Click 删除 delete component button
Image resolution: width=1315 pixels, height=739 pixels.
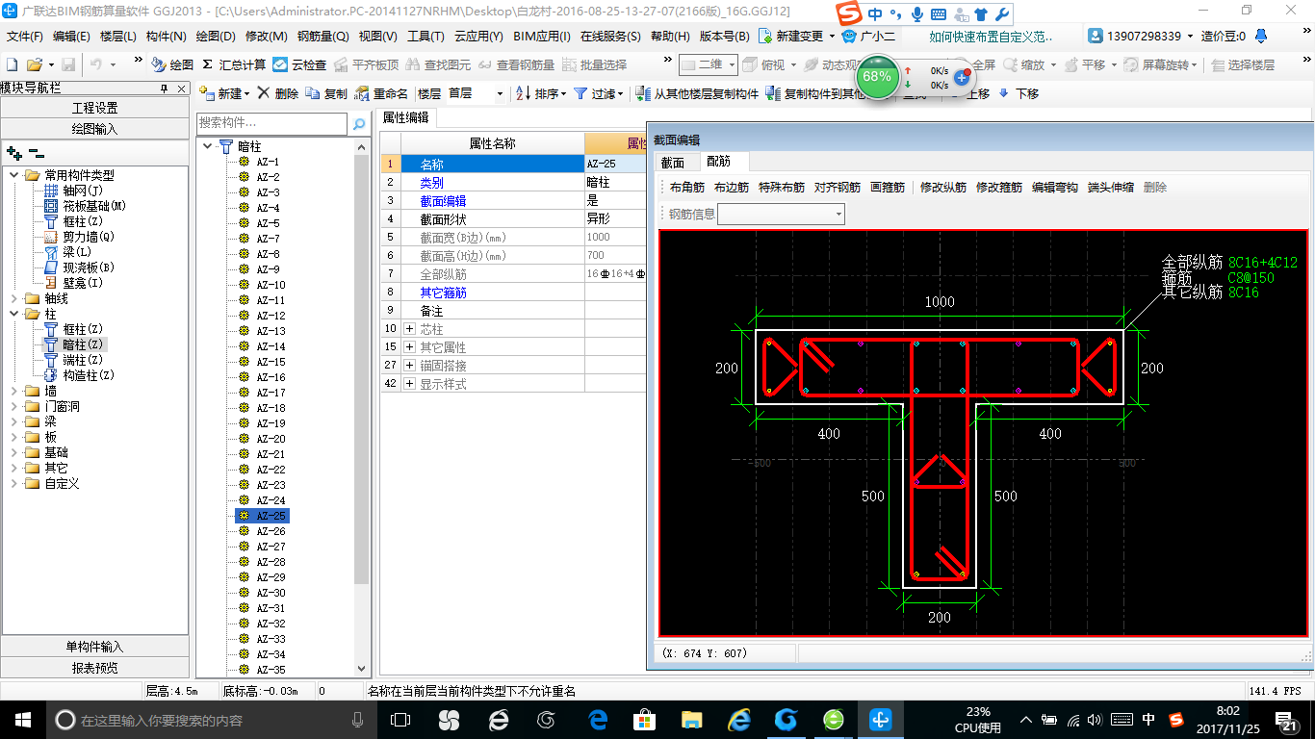pyautogui.click(x=277, y=93)
